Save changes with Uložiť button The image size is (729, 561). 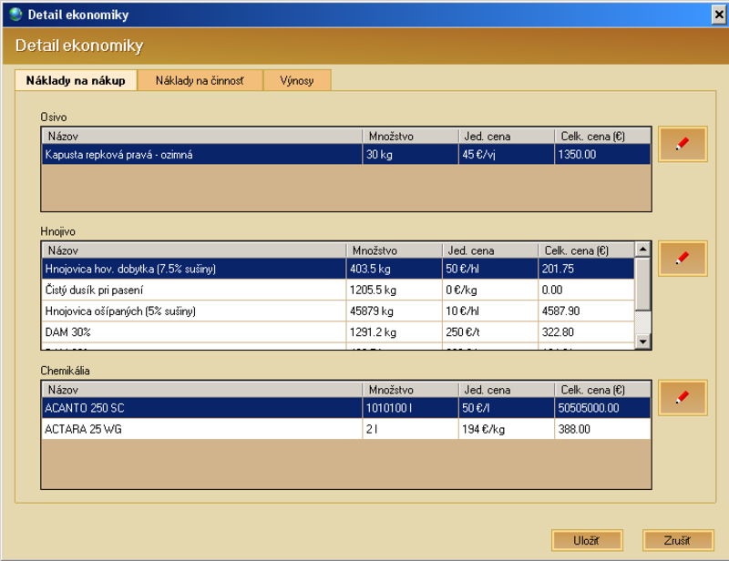(587, 541)
